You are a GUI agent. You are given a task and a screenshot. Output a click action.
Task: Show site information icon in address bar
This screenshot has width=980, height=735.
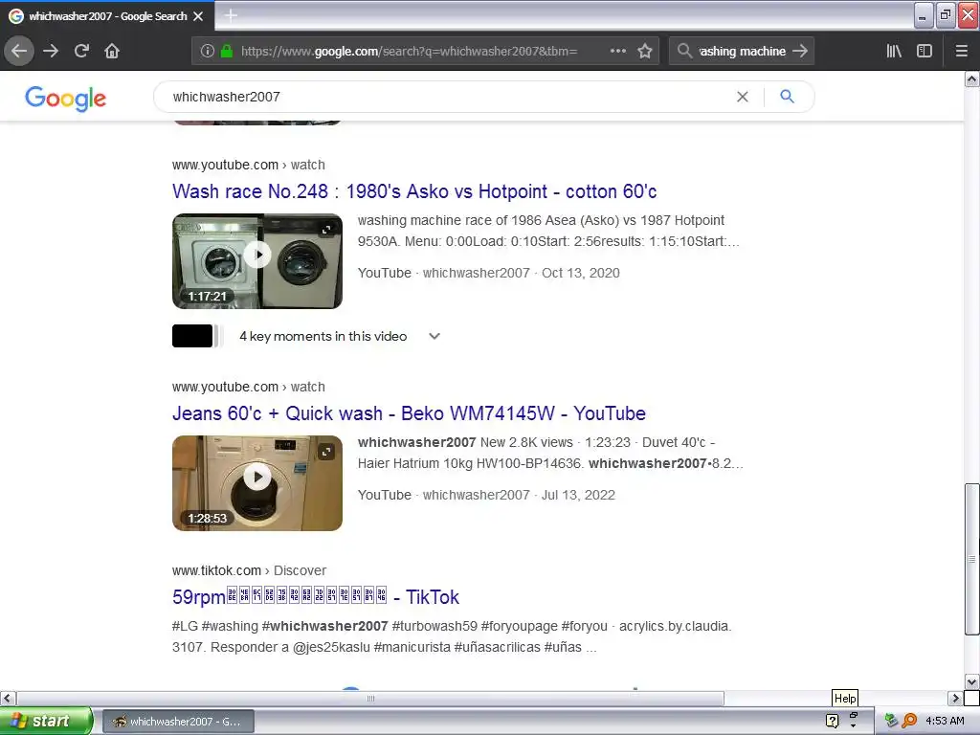pos(208,51)
